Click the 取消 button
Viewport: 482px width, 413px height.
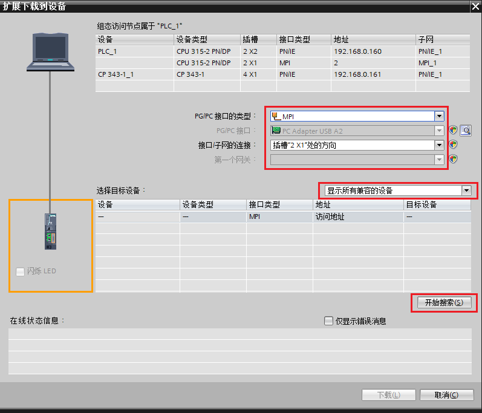(x=446, y=395)
